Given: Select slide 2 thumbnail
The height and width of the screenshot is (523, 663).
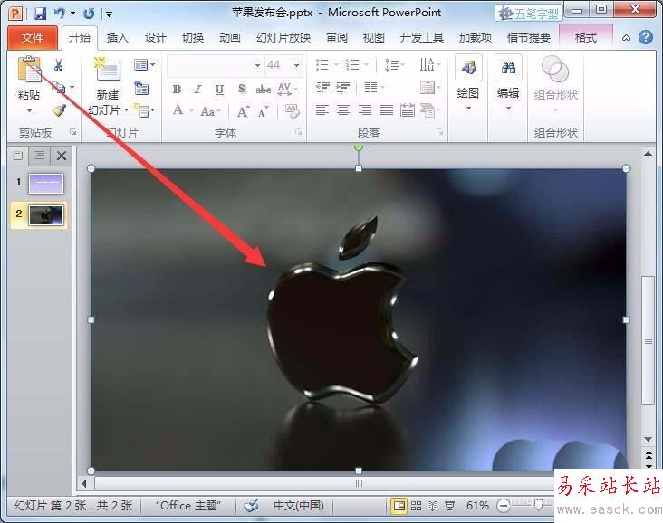Looking at the screenshot, I should coord(46,215).
